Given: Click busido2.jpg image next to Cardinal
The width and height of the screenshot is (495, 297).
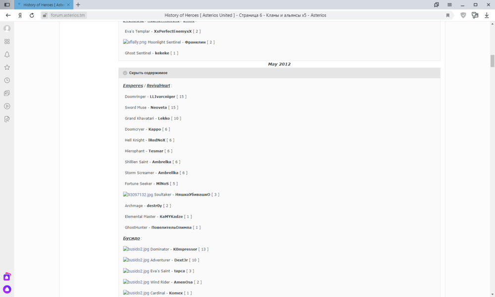Looking at the screenshot, I should pyautogui.click(x=136, y=293).
